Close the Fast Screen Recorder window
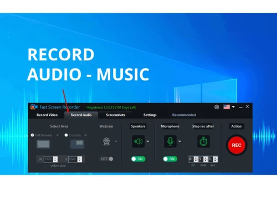Viewport: 277px width, 208px height. pos(248,106)
